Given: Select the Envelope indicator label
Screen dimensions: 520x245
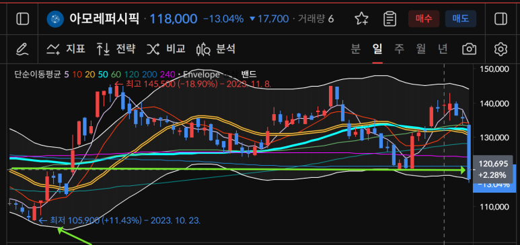Looking at the screenshot, I should (x=201, y=75).
